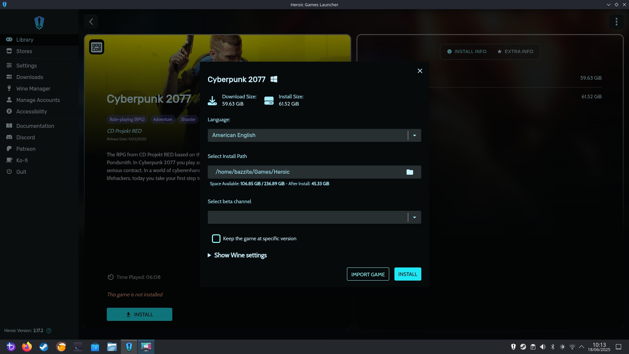
Task: Open the beta channel dropdown
Action: pos(314,217)
